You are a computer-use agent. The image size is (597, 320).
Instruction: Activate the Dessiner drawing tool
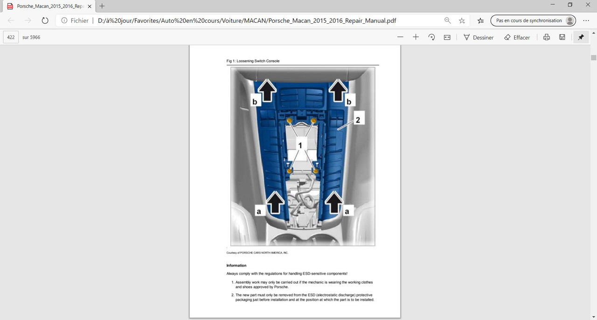pos(479,37)
